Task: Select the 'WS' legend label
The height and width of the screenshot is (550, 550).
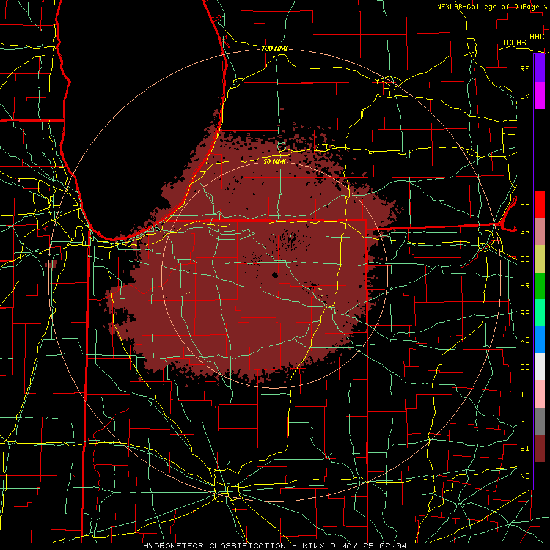Action: 524,340
